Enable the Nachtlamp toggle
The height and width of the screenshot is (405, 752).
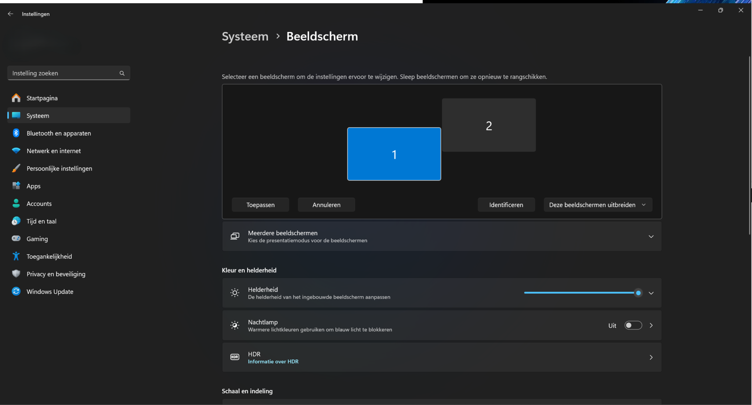pos(633,325)
